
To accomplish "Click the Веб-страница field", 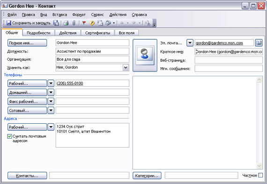I will pyautogui.click(x=229, y=60).
